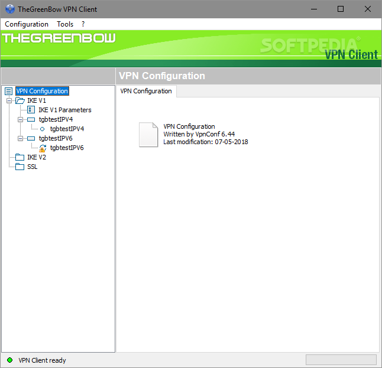Click the tgbtestIPV4 gateway rectangle icon
382x368 pixels.
point(31,119)
